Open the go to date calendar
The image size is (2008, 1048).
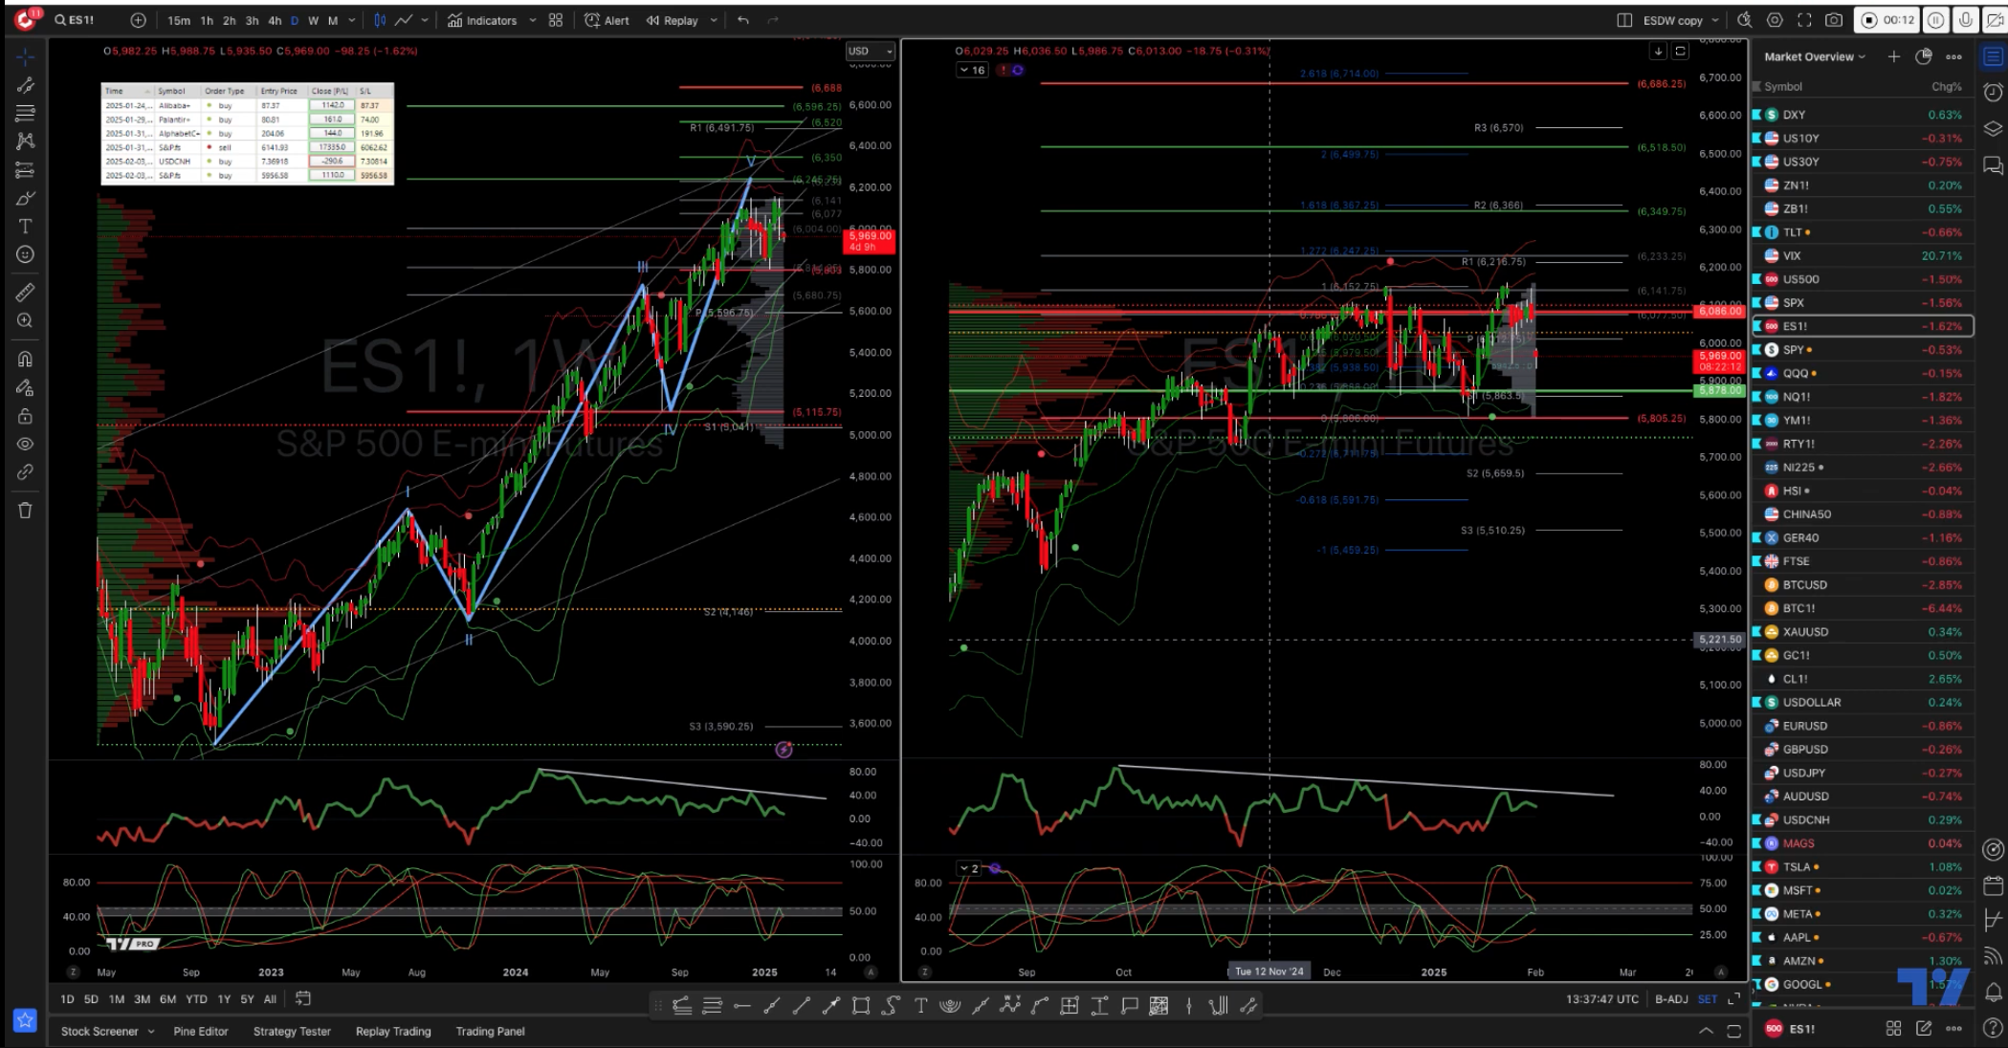point(303,998)
